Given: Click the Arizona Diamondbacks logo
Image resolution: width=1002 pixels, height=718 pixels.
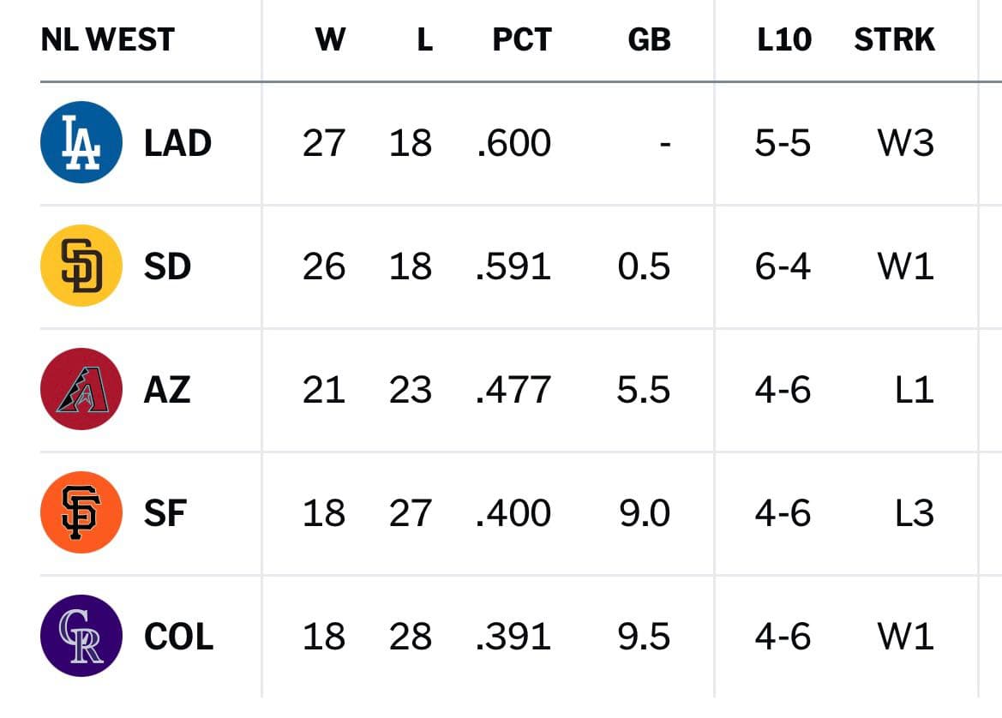Looking at the screenshot, I should click(x=81, y=388).
